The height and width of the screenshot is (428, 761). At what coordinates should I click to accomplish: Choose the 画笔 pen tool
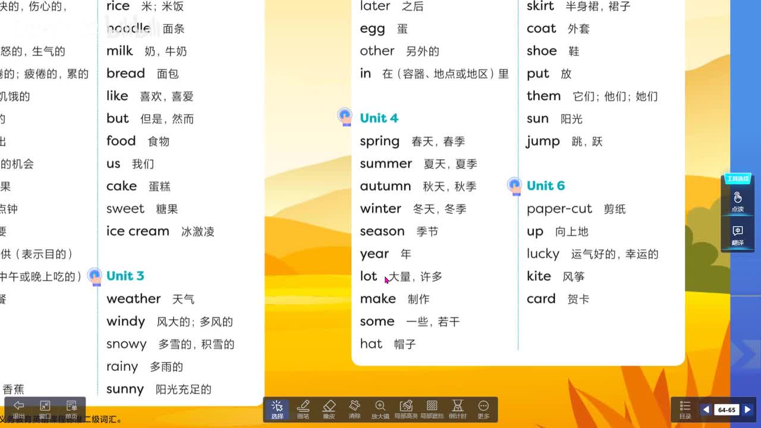(303, 409)
